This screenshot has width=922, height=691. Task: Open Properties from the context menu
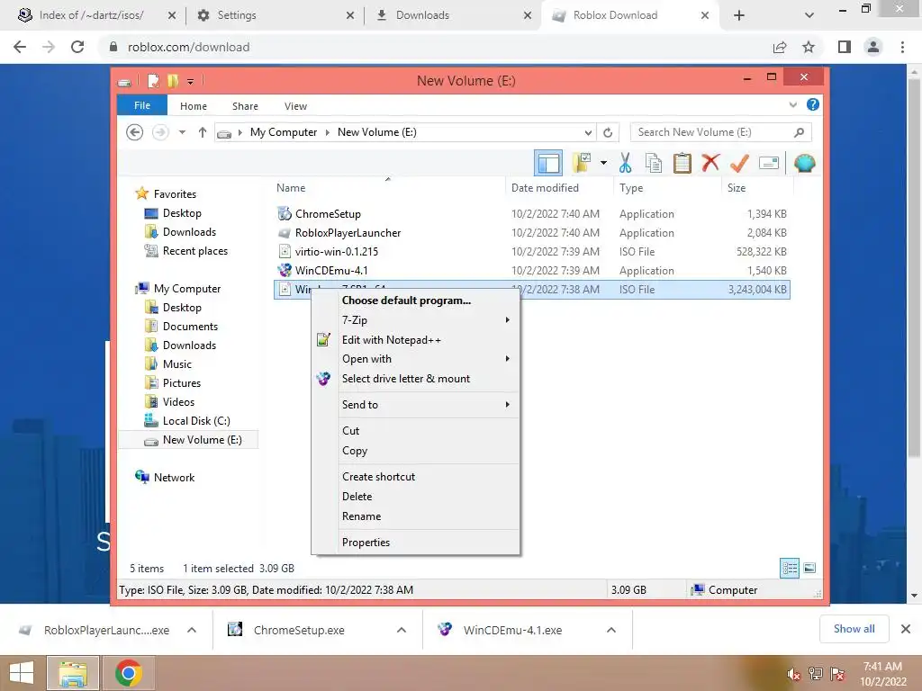[x=415, y=543]
